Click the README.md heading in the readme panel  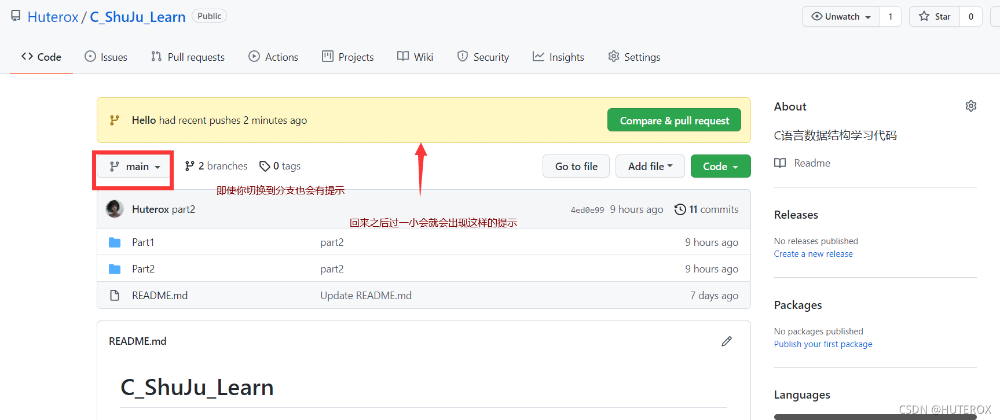point(138,341)
